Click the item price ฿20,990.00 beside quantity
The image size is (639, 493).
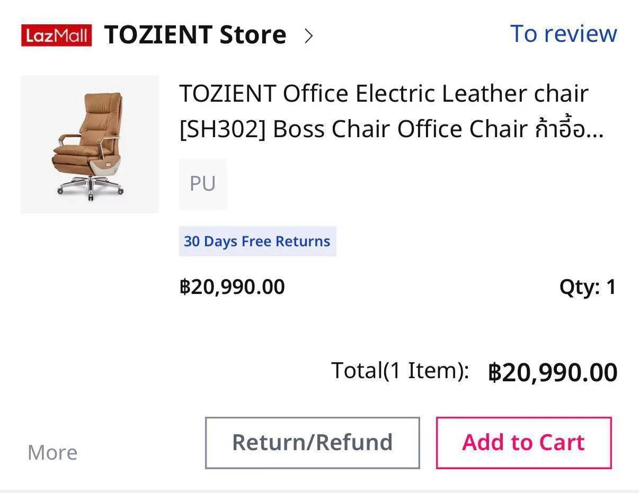click(232, 287)
